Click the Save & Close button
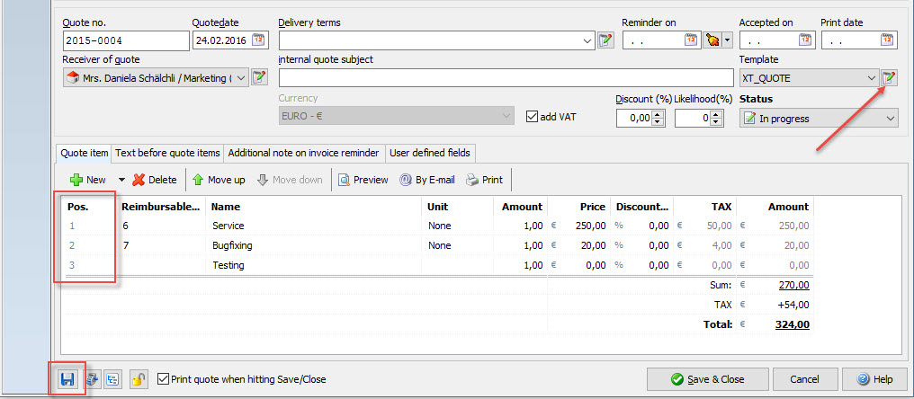 tap(706, 379)
